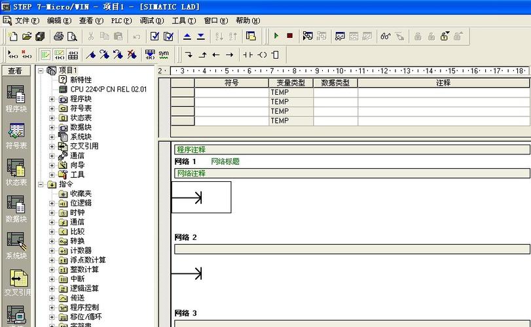
Task: Click the 网络注释 comment field
Action: point(352,173)
